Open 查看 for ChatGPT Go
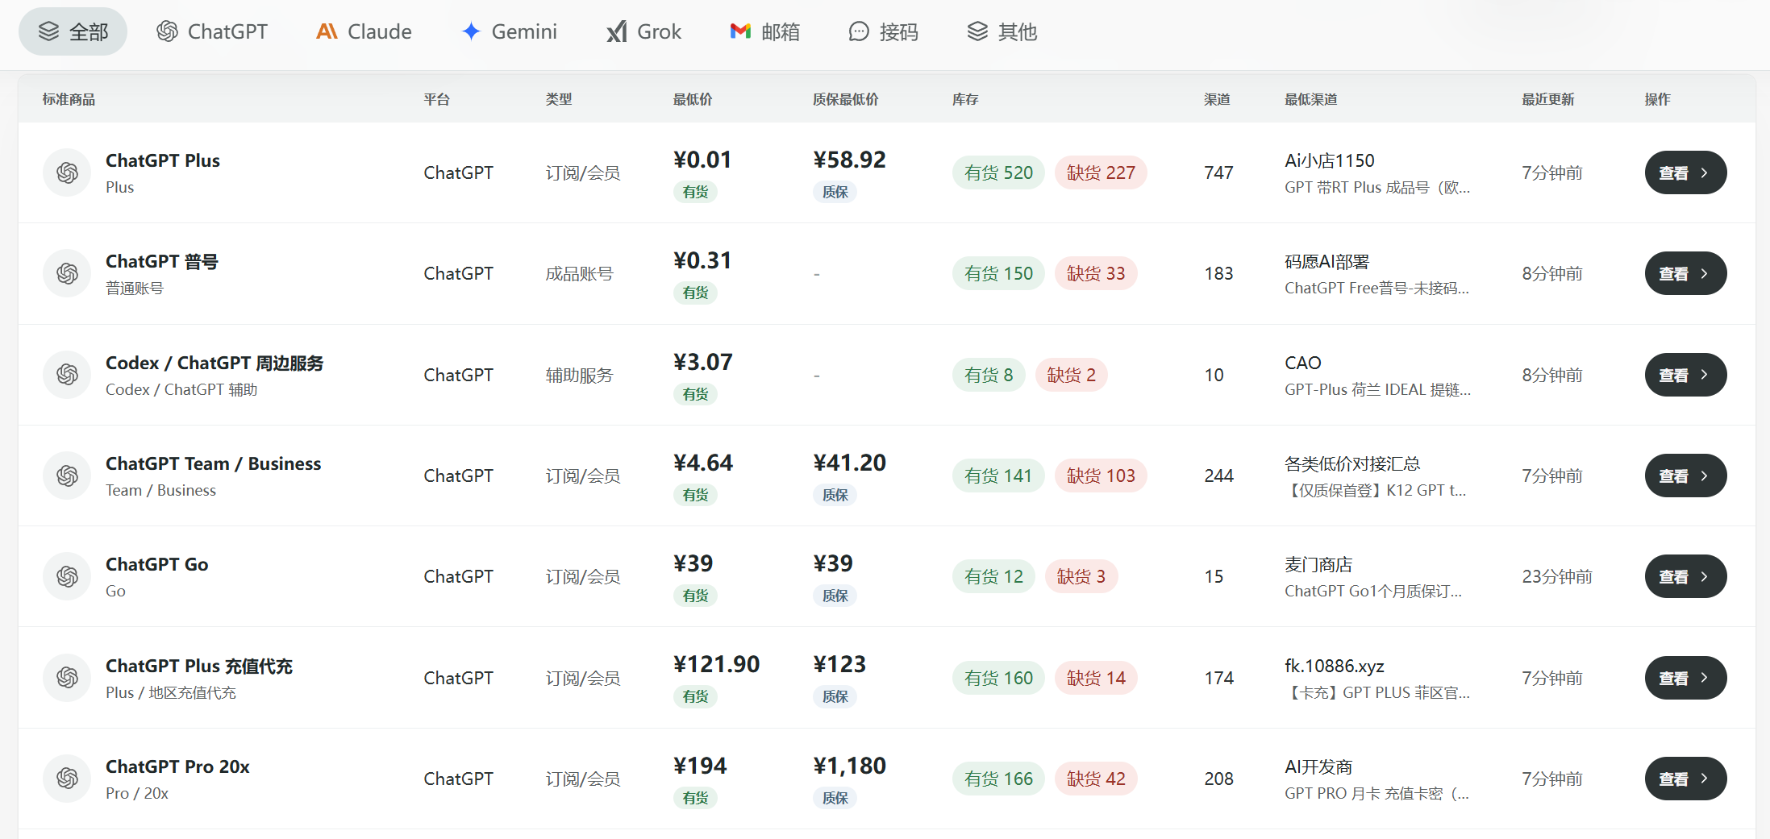Viewport: 1770px width, 839px height. pyautogui.click(x=1685, y=576)
